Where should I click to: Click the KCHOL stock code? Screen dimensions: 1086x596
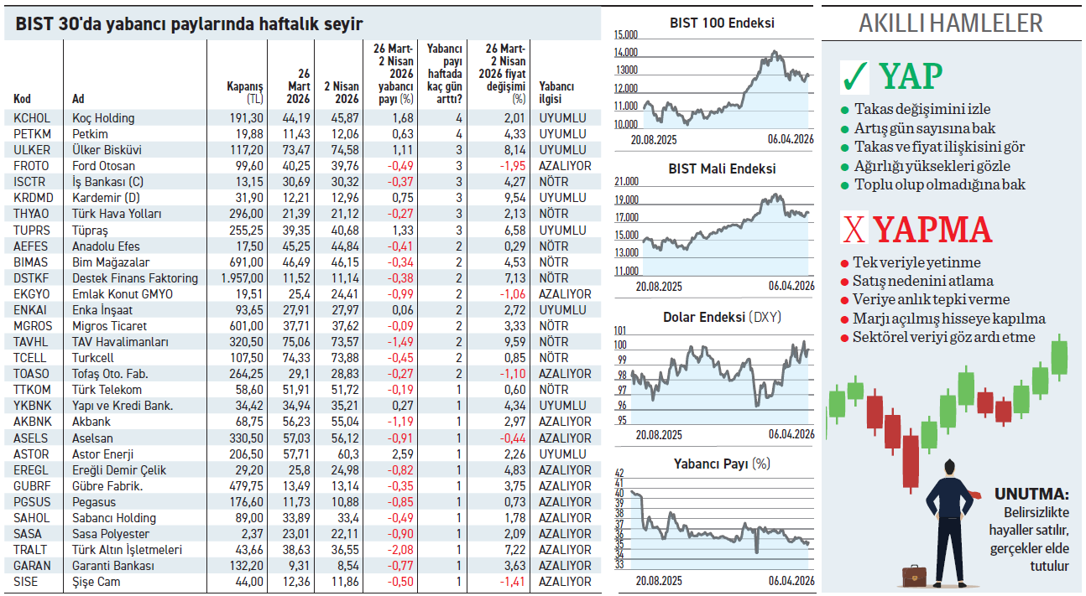pyautogui.click(x=32, y=118)
